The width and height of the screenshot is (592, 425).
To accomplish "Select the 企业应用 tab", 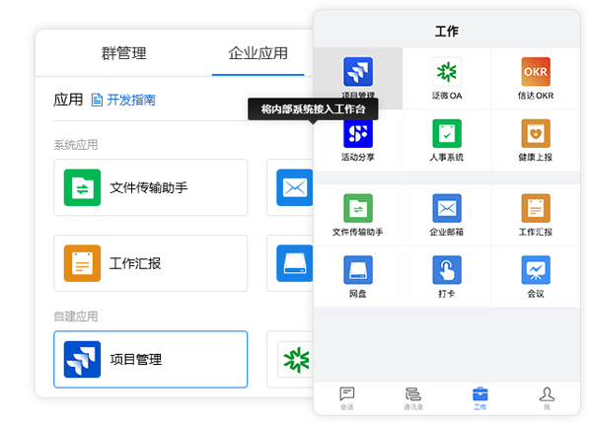I will coord(258,53).
